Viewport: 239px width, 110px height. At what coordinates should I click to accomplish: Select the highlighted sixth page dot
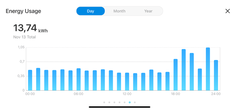point(130,102)
